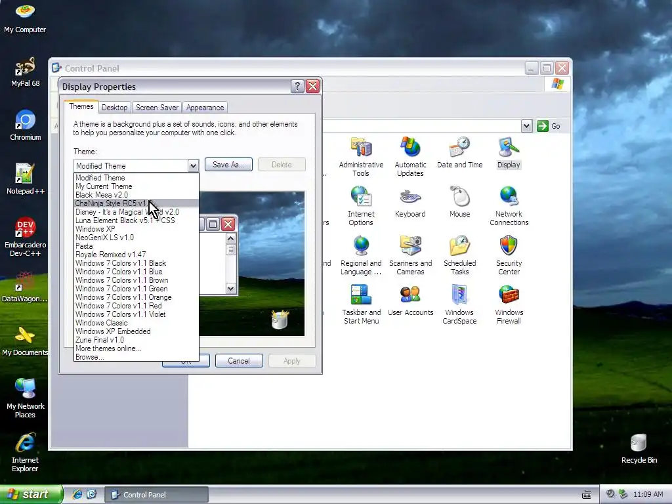The width and height of the screenshot is (672, 504).
Task: Open Windows CardSpace icon
Action: point(459,304)
